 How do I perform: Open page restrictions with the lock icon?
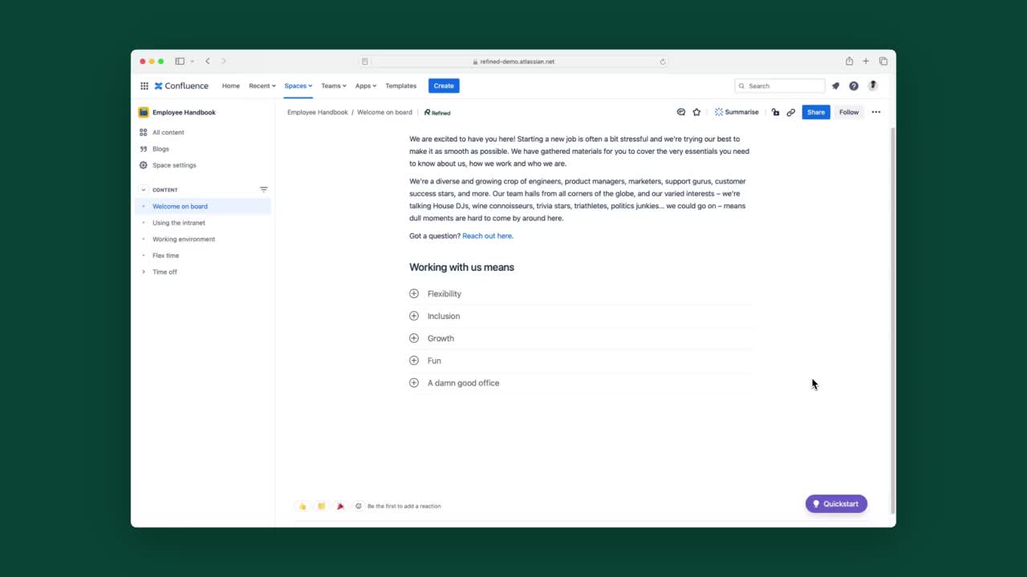tap(775, 112)
